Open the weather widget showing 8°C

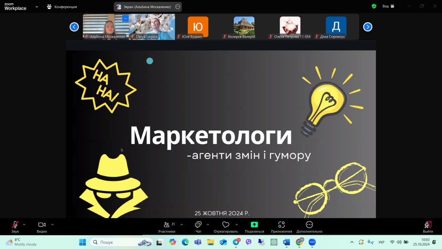coord(21,242)
